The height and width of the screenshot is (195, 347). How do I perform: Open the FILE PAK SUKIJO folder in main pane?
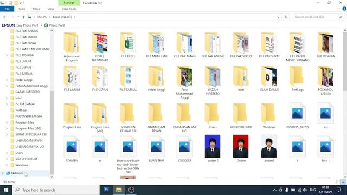click(241, 45)
